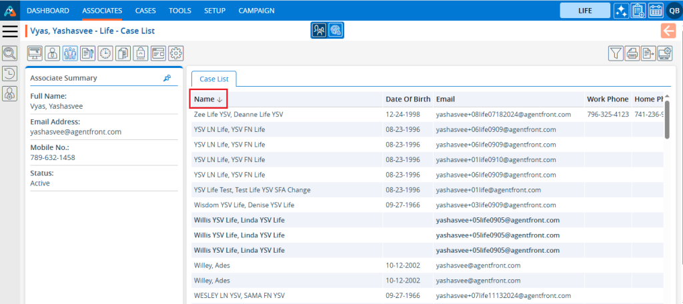This screenshot has height=304, width=683.
Task: Print the case list using printer icon
Action: pos(632,53)
